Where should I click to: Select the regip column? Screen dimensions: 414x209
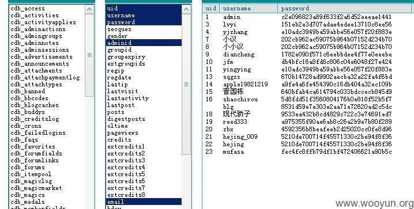(x=116, y=71)
